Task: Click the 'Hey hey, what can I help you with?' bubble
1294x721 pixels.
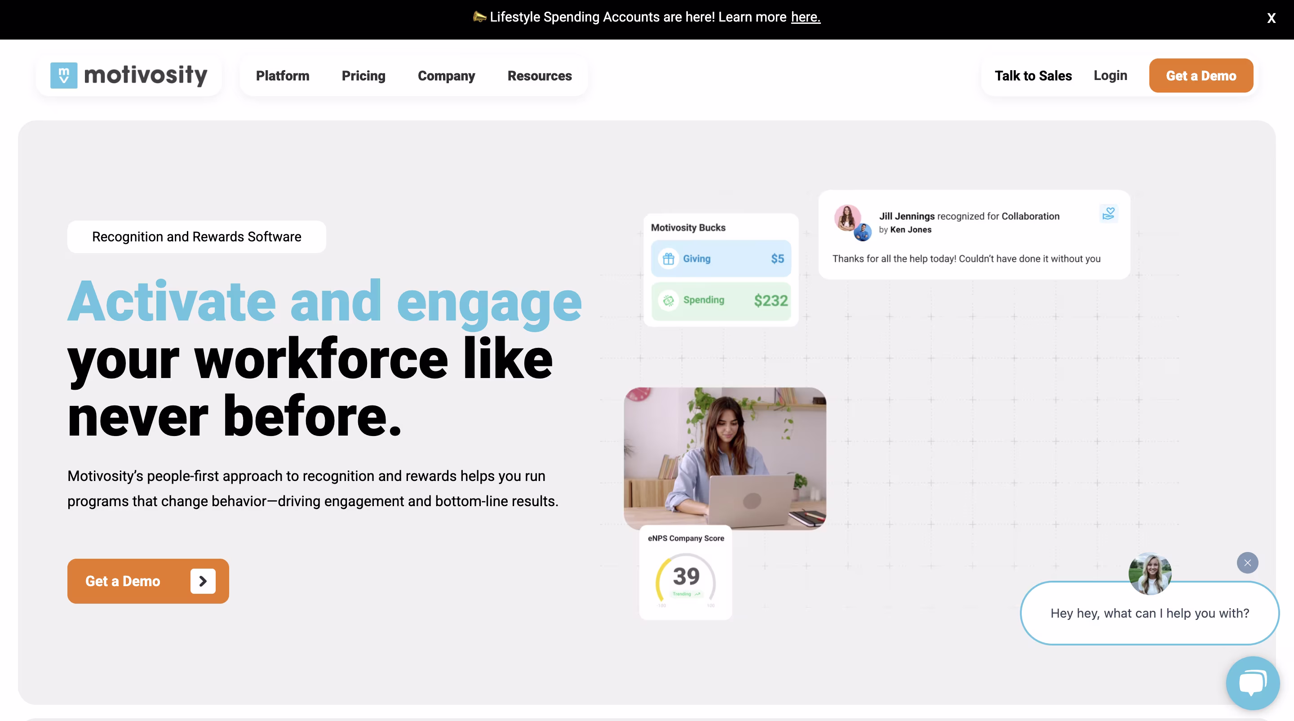Action: click(1149, 613)
